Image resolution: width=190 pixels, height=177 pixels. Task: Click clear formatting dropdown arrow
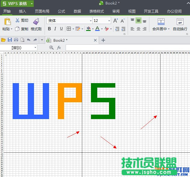(111, 29)
